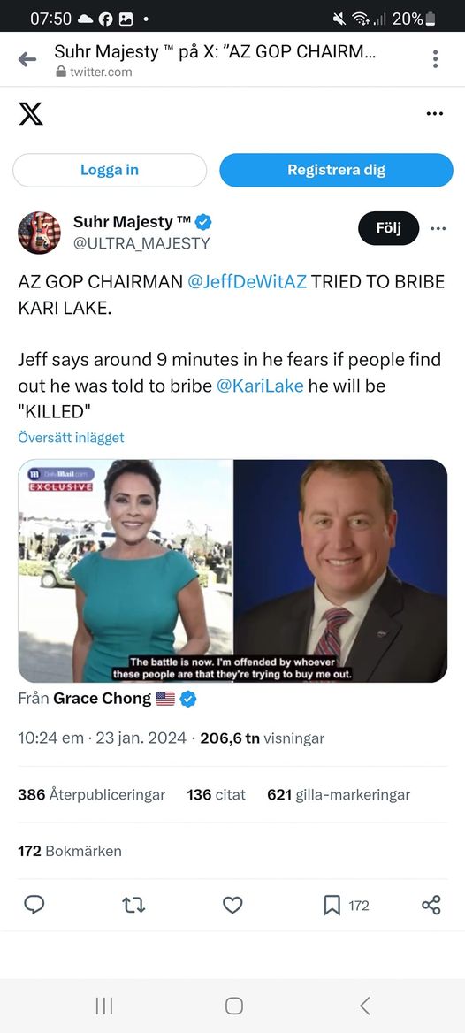Play the embedded Kari Lake video
Viewport: 465px width, 1033px height.
[232, 570]
